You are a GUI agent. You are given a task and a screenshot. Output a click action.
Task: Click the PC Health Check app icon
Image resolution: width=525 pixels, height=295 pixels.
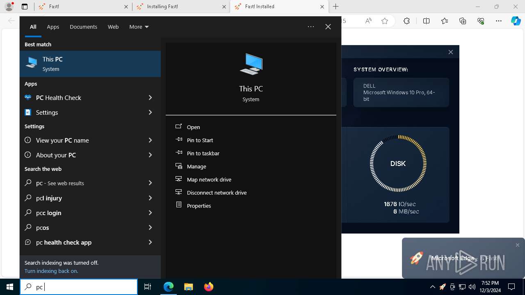pos(28,98)
